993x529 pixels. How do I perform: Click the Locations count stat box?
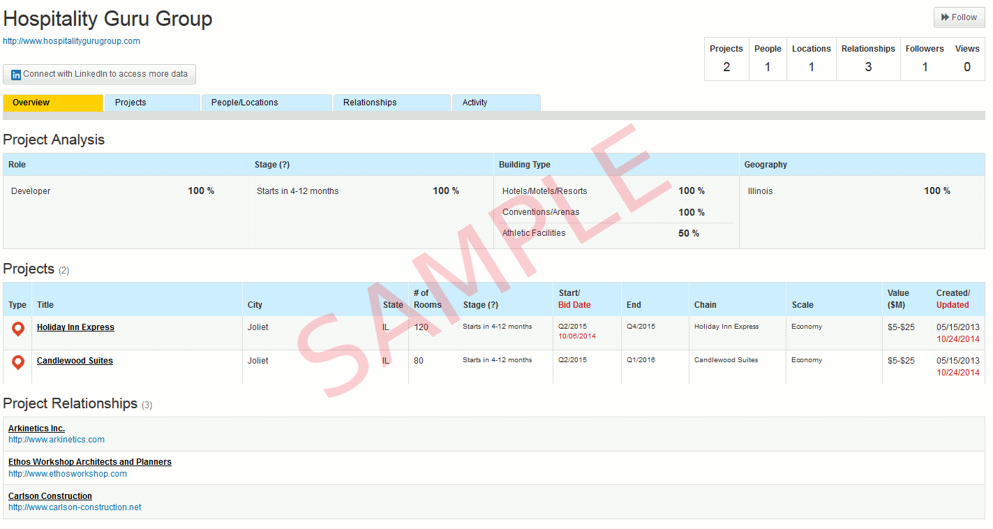point(812,59)
